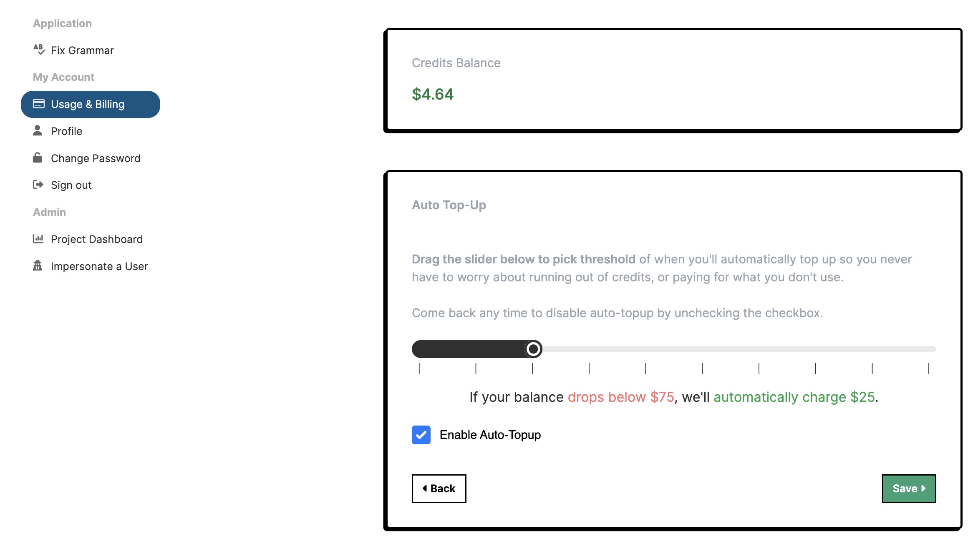Viewport: 978px width, 541px height.
Task: Click the Sign out arrow icon
Action: (38, 185)
